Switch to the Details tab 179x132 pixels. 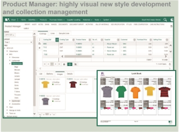70,74
